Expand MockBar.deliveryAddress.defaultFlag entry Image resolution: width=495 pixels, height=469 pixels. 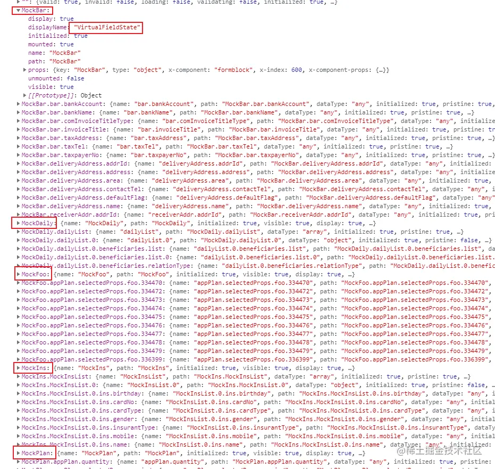(x=18, y=198)
